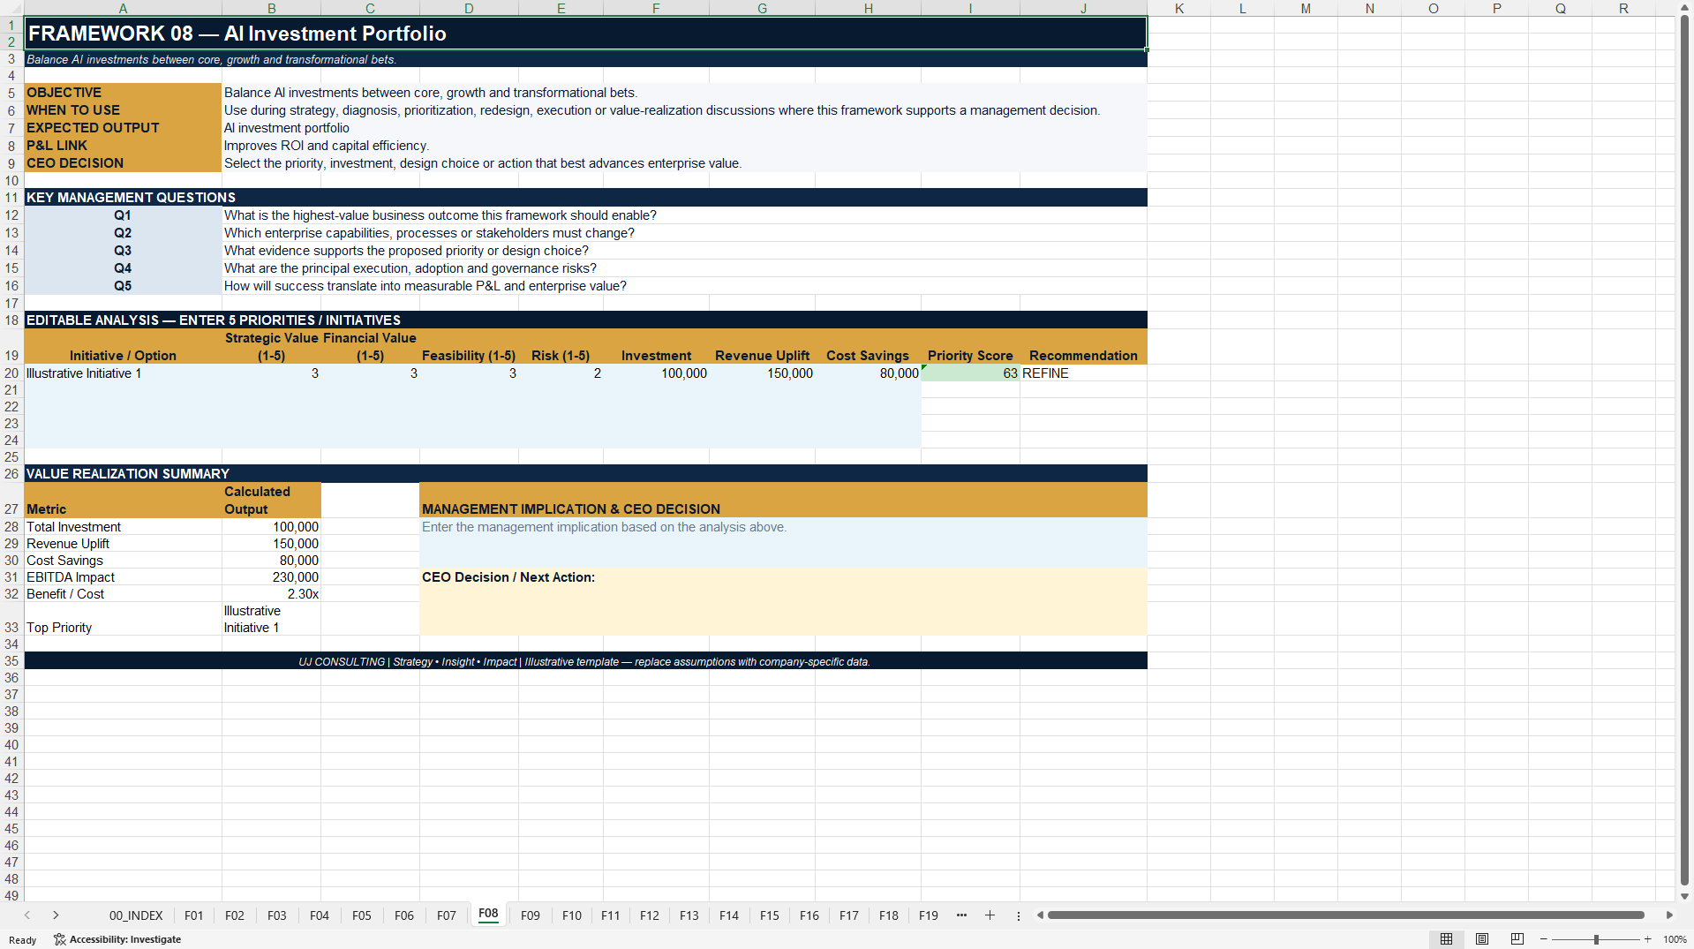The image size is (1694, 949).
Task: Select the Ready status indicator
Action: click(x=23, y=940)
